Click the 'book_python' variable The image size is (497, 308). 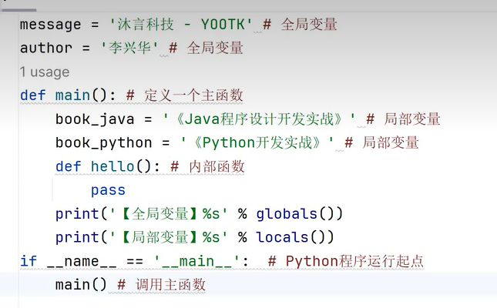tap(104, 143)
